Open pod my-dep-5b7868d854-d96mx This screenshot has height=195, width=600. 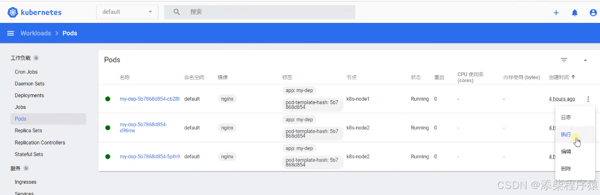click(x=143, y=128)
